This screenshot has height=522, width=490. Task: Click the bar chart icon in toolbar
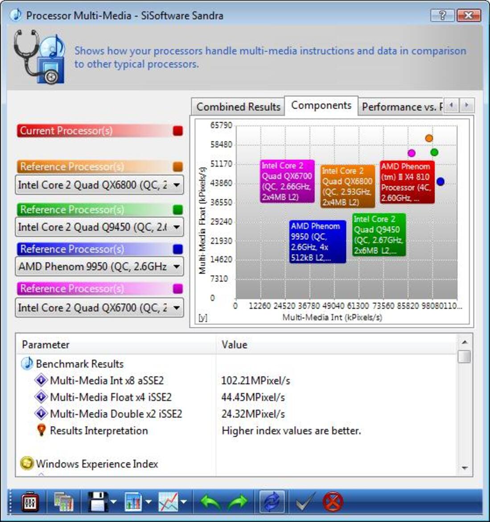click(133, 502)
